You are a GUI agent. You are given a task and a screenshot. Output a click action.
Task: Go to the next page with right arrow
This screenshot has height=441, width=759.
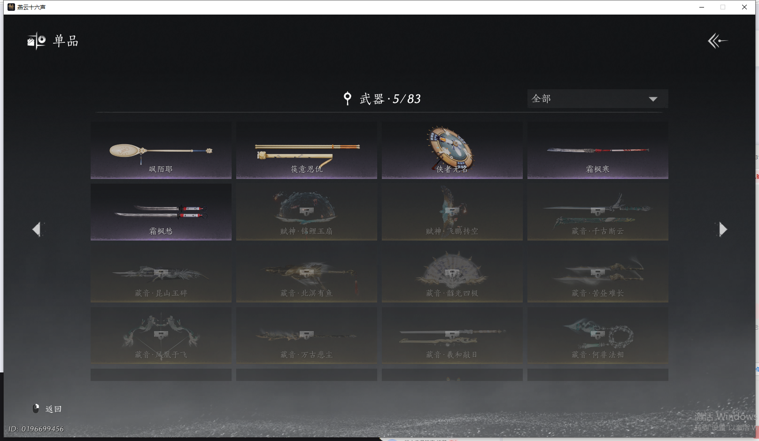[x=722, y=229]
